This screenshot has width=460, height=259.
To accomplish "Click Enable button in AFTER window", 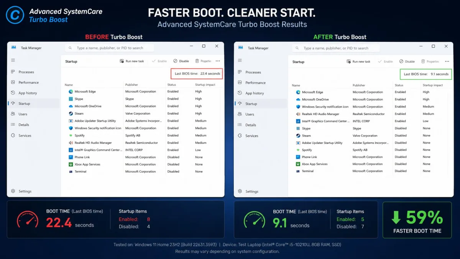I will (385, 61).
